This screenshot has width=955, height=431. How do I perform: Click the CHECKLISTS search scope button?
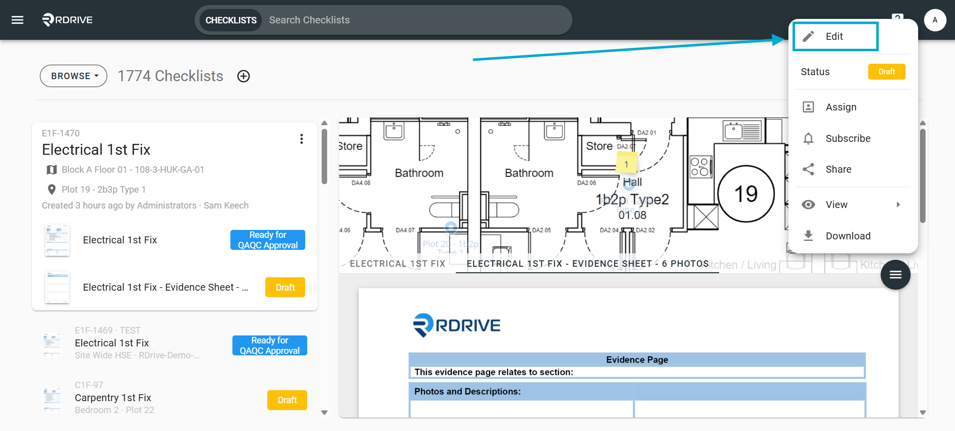tap(231, 20)
